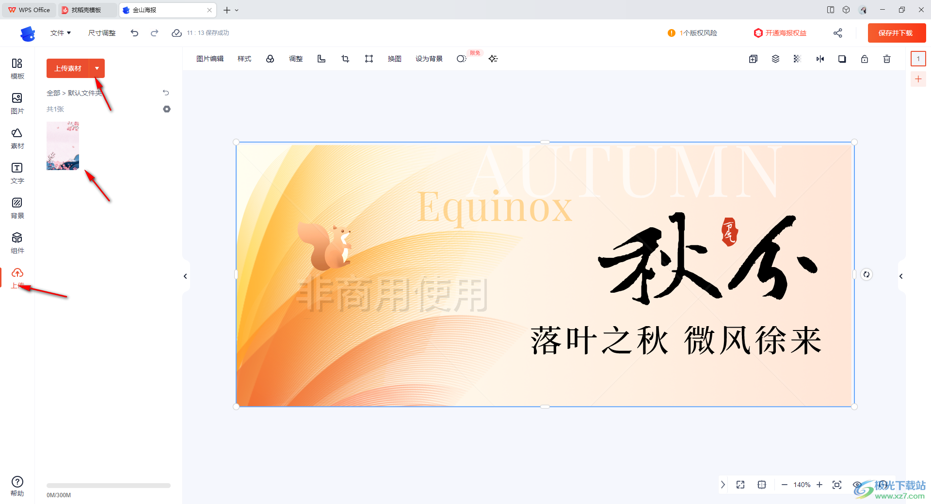This screenshot has height=504, width=931.
Task: Expand the 上传素材 dropdown arrow
Action: click(x=97, y=68)
